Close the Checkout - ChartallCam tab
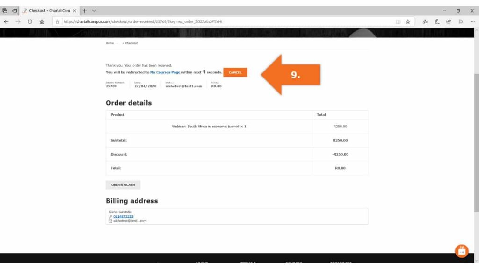The height and width of the screenshot is (269, 479). click(x=75, y=10)
